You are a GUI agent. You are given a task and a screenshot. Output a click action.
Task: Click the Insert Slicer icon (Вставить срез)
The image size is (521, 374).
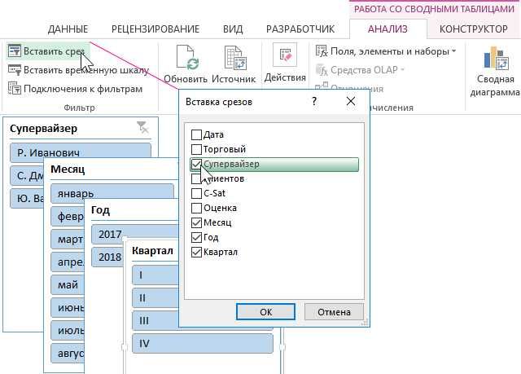[15, 51]
